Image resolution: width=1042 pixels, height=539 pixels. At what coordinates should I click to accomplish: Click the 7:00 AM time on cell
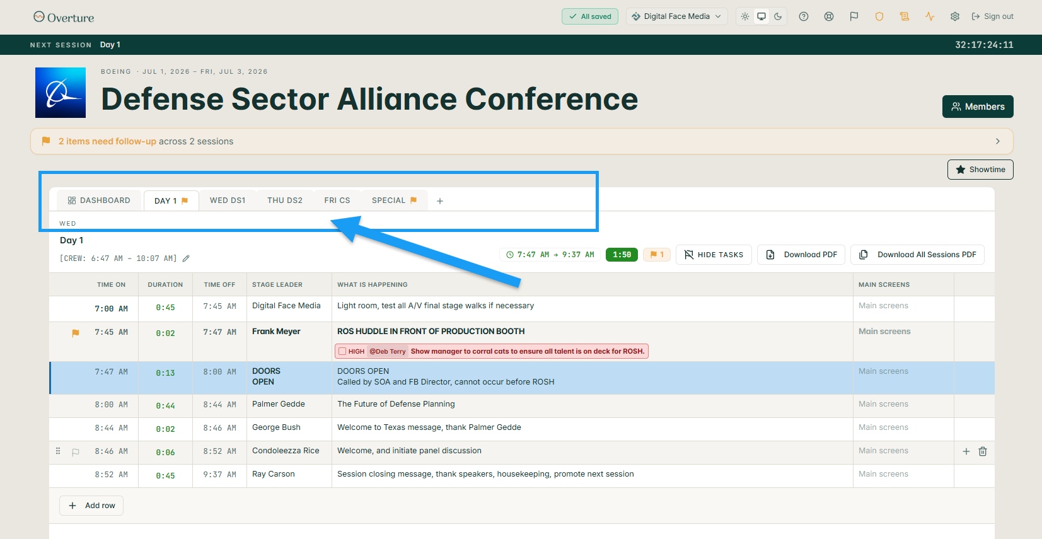coord(111,308)
